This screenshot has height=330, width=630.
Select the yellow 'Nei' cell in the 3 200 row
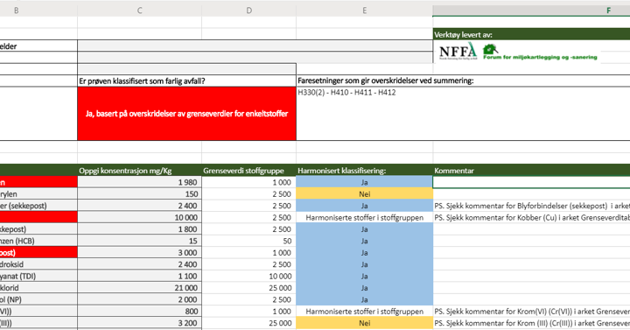click(364, 323)
